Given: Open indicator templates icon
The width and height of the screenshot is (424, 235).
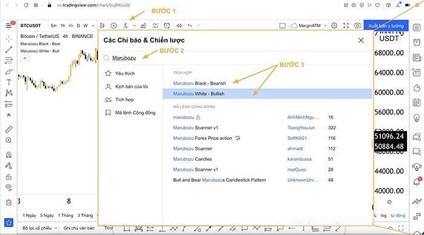Looking at the screenshot, I should [155, 25].
